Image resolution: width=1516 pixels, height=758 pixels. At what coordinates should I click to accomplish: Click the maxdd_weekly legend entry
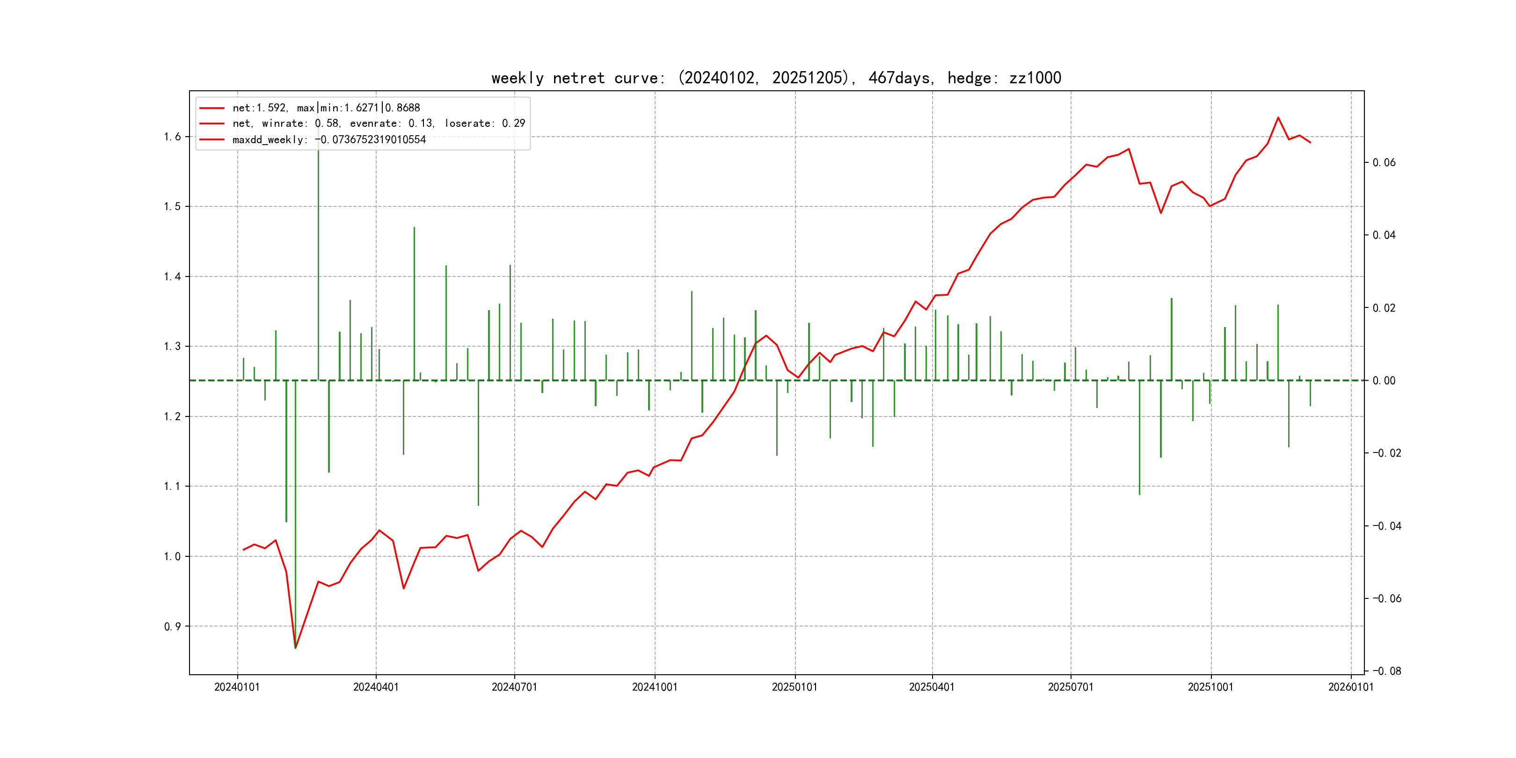coord(328,139)
